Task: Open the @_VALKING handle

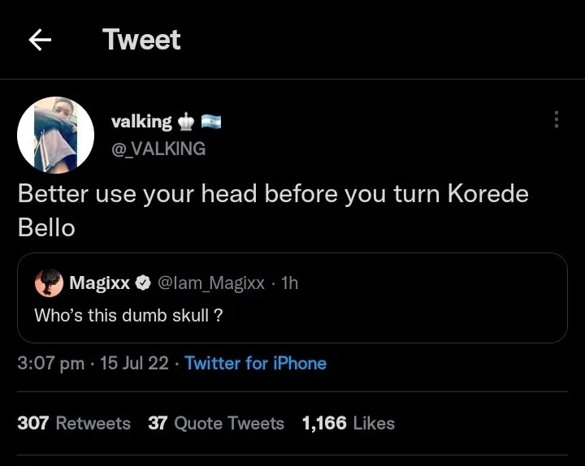Action: click(x=158, y=149)
